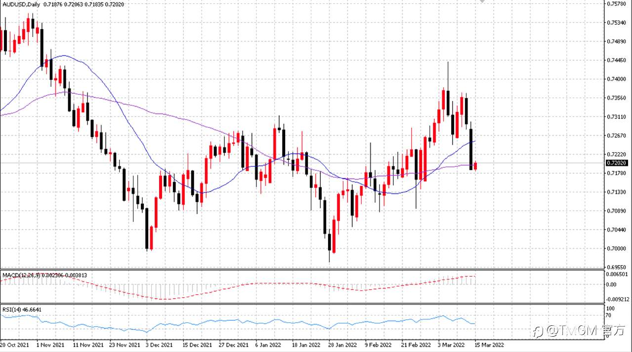Screen dimensions: 632x352
Task: Click RSI scale level 100
Action: [x=611, y=308]
